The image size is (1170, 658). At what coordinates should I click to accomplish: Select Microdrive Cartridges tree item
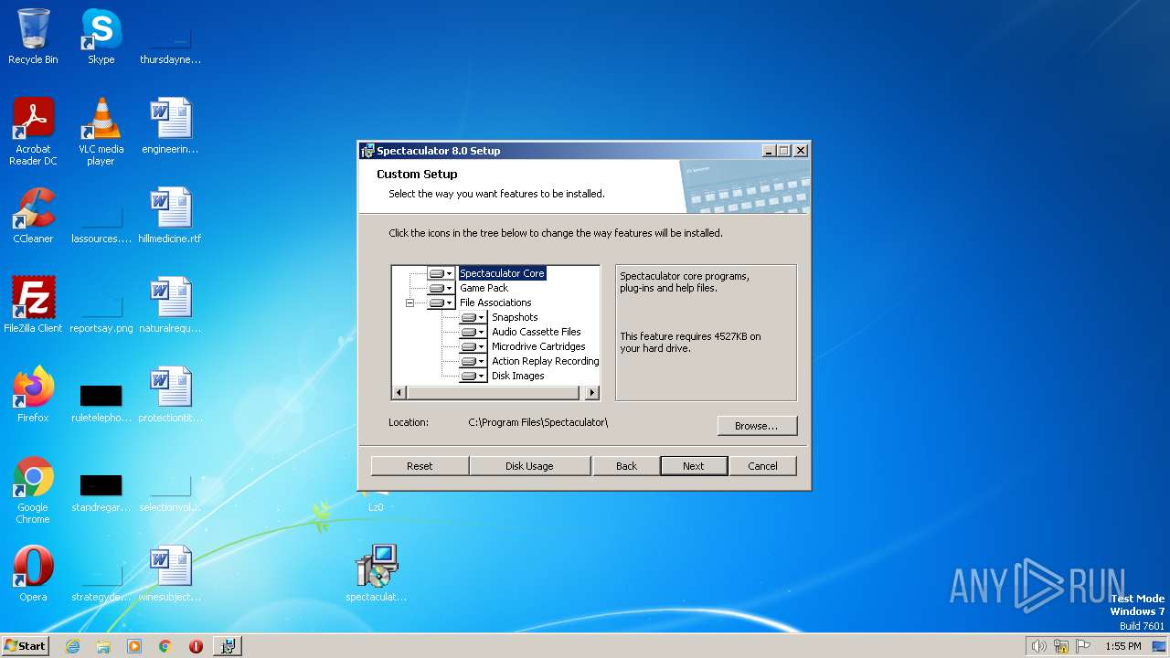tap(538, 346)
